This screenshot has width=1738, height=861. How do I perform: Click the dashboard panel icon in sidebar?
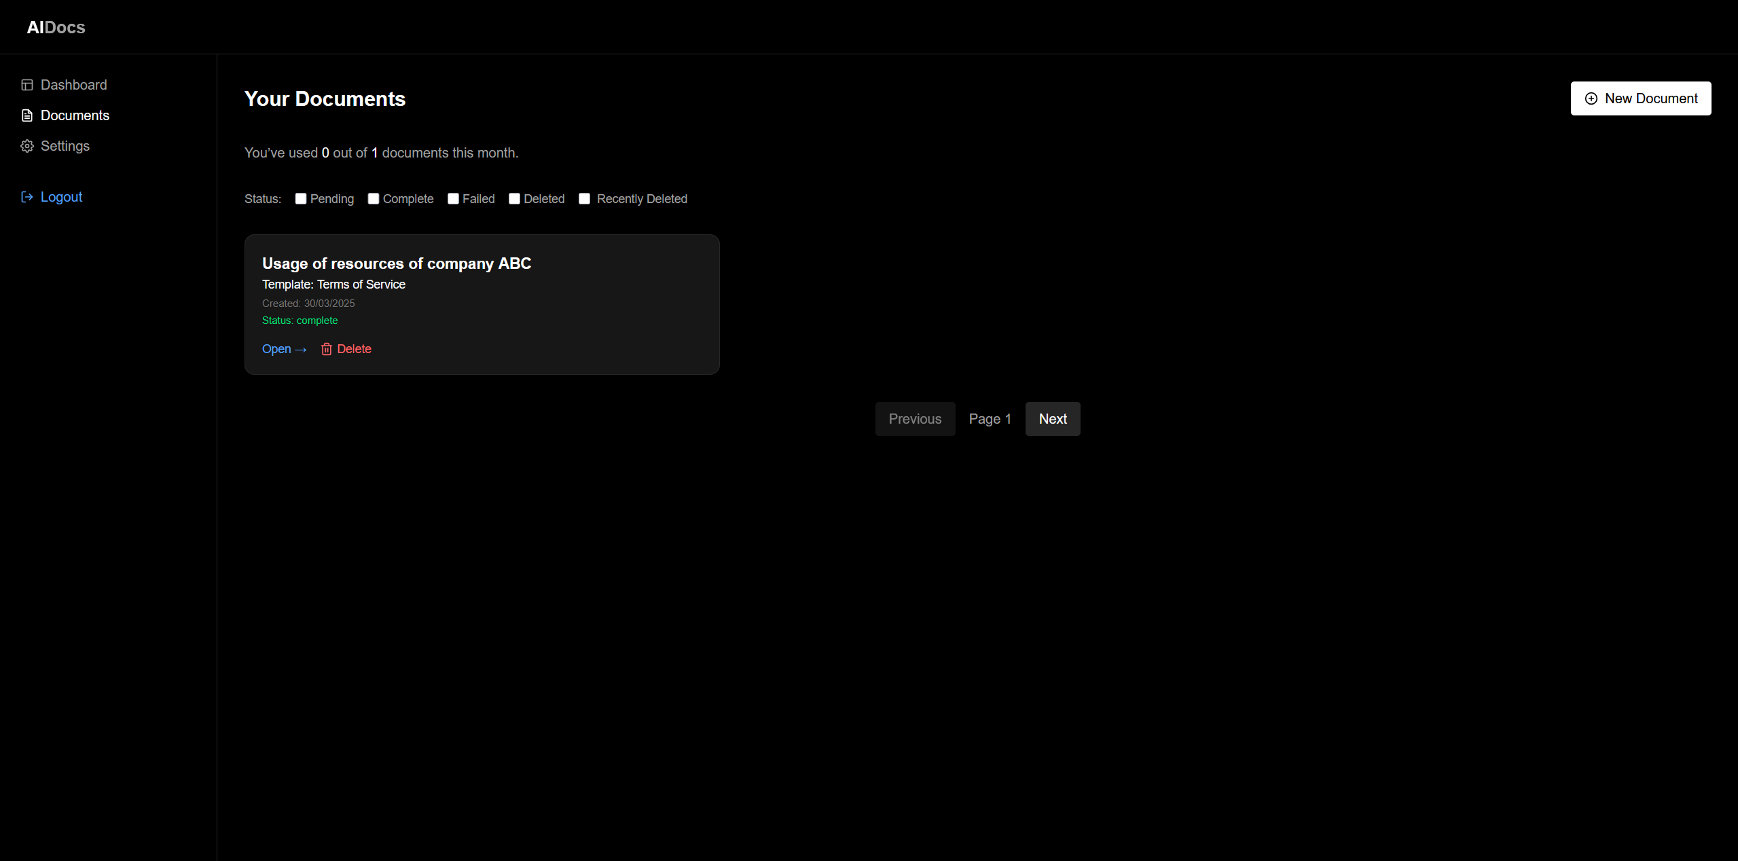pyautogui.click(x=27, y=84)
